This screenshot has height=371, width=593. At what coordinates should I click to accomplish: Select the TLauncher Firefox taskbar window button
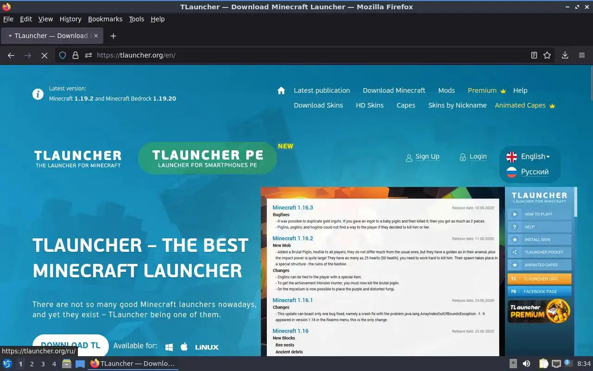133,364
